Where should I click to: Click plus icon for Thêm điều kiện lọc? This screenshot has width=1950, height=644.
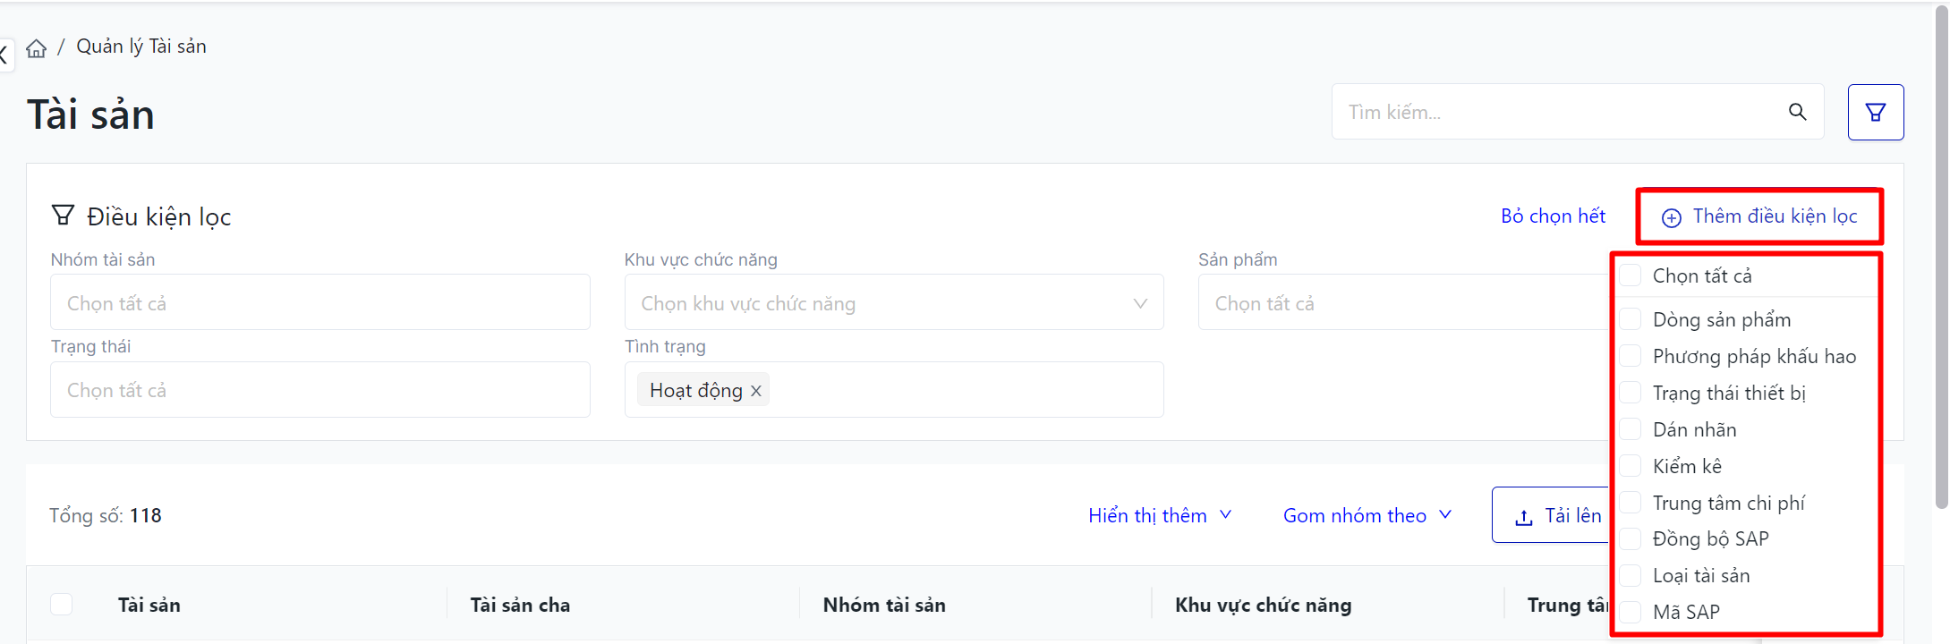pyautogui.click(x=1671, y=217)
